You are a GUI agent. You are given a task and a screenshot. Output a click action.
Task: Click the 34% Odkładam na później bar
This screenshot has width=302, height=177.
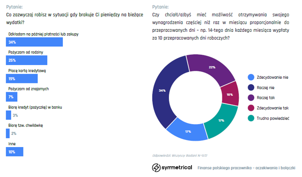(34, 42)
